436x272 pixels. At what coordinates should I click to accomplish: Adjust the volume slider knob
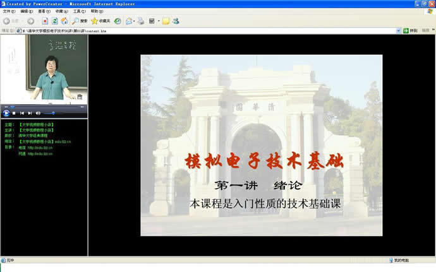[x=53, y=113]
